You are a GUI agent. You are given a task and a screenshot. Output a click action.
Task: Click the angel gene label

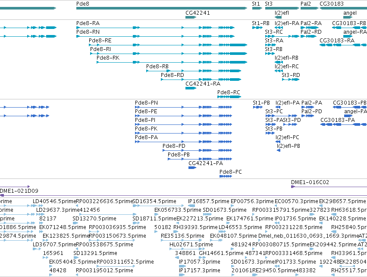point(350,13)
